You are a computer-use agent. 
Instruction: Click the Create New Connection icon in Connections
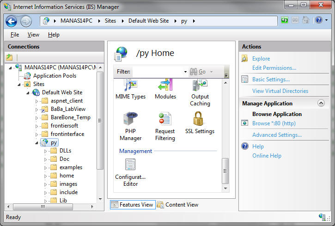coord(9,57)
